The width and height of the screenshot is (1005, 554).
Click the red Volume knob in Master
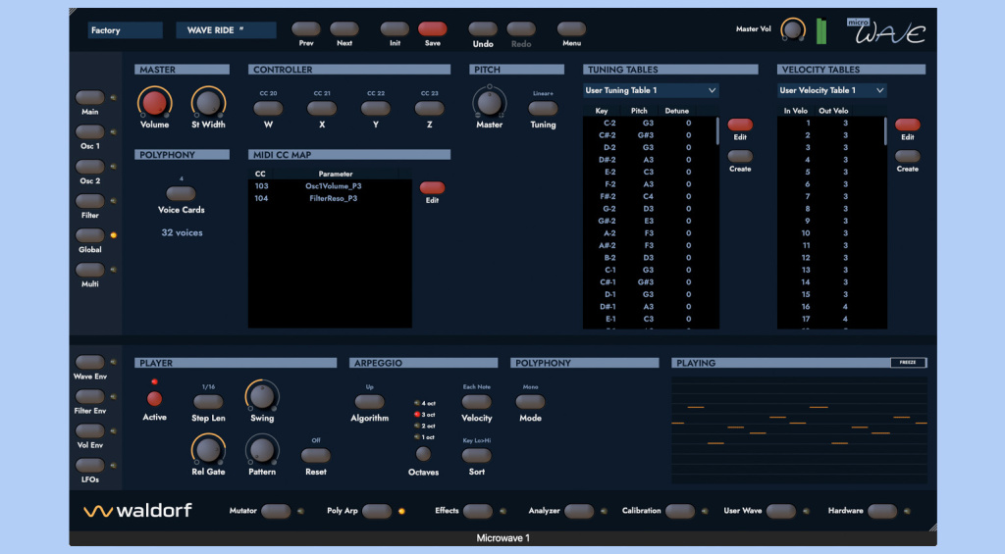click(154, 103)
